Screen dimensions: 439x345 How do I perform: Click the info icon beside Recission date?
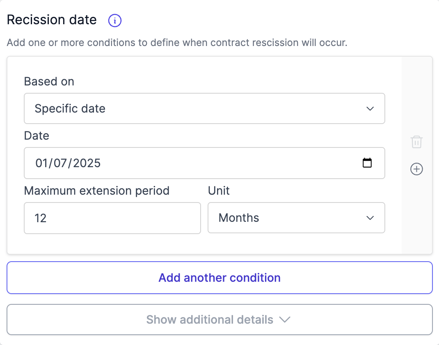(x=114, y=20)
